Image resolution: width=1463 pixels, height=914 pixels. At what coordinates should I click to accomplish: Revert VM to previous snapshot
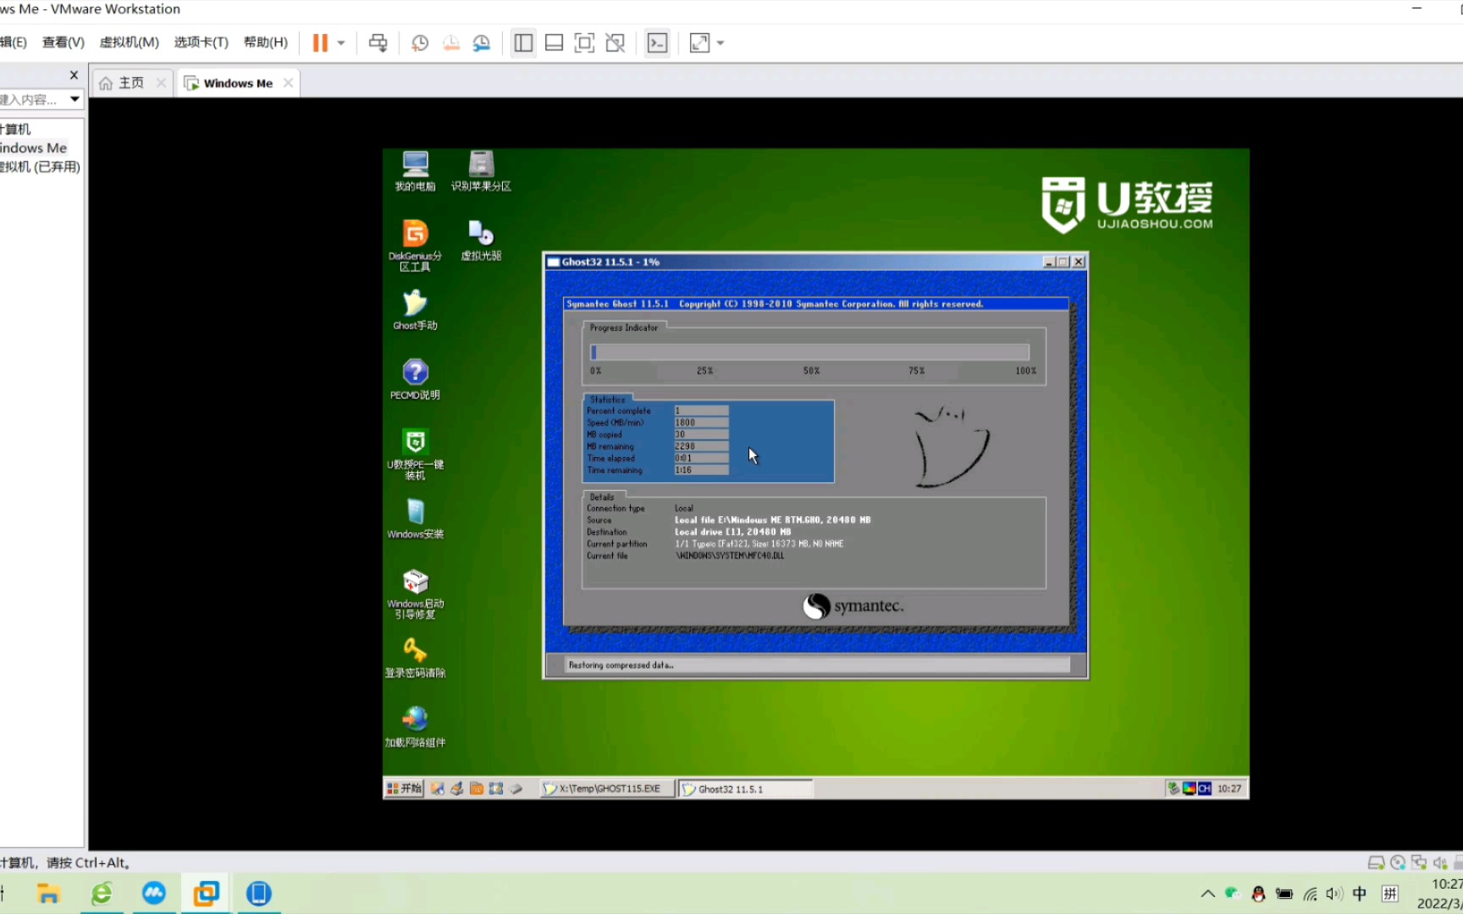pos(450,43)
